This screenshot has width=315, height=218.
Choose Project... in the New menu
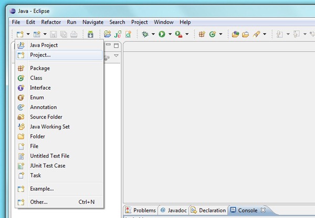point(59,55)
